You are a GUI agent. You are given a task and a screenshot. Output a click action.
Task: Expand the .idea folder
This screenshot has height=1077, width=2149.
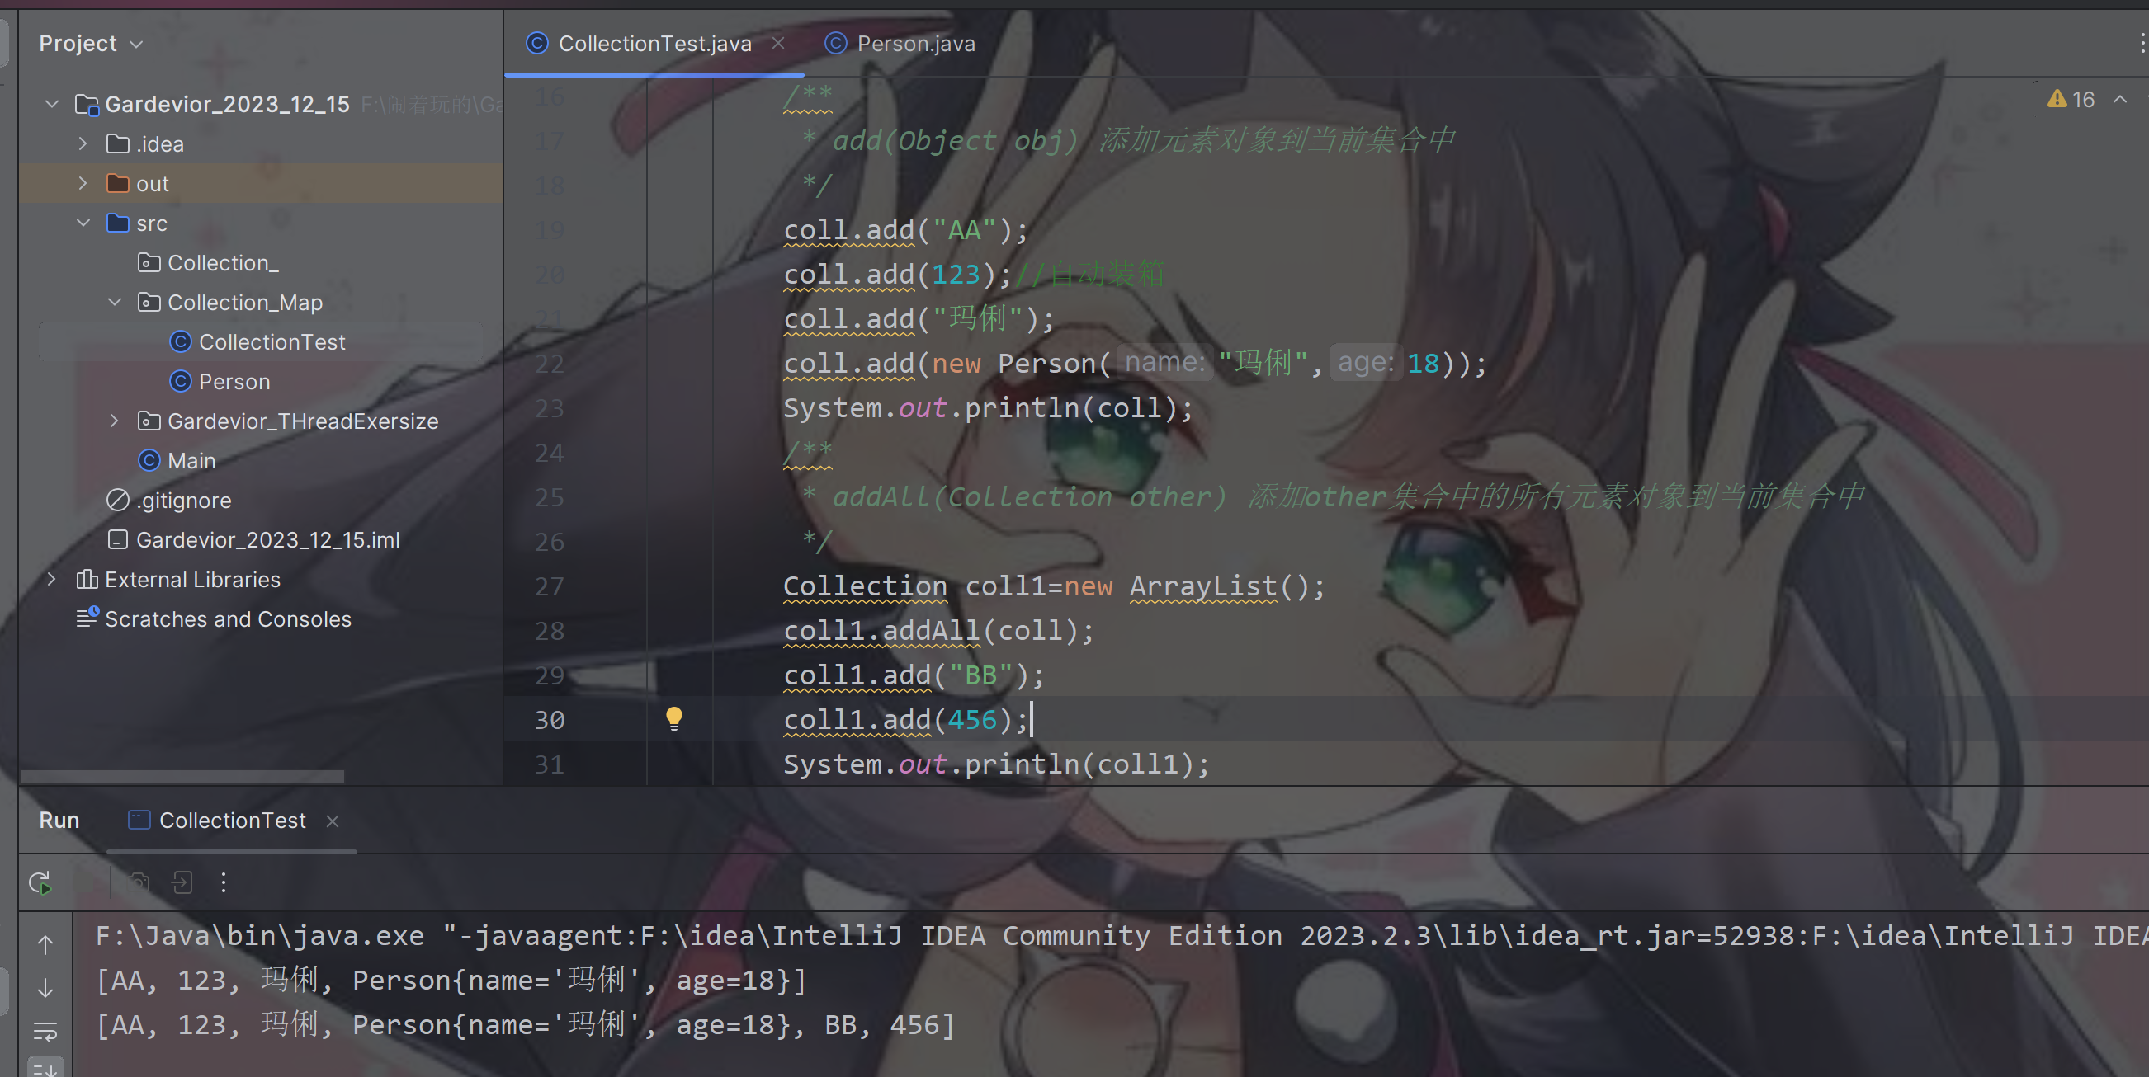pos(83,144)
